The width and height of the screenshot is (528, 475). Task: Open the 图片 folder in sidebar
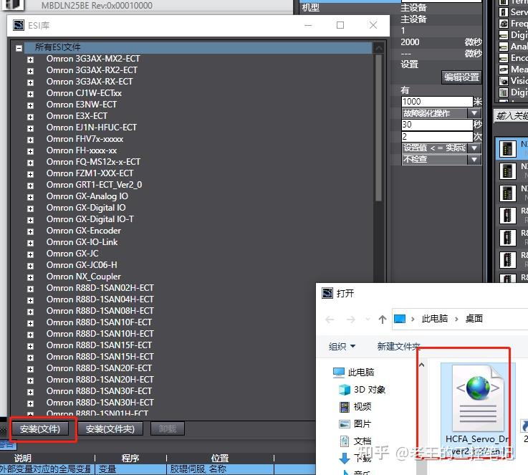pyautogui.click(x=355, y=424)
